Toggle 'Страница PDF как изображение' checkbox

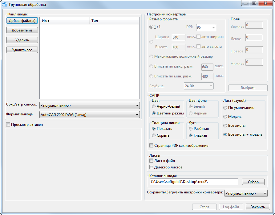click(x=151, y=146)
